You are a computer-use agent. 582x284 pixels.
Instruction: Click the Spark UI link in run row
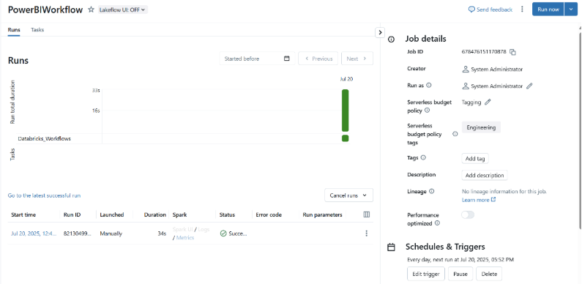pyautogui.click(x=183, y=229)
